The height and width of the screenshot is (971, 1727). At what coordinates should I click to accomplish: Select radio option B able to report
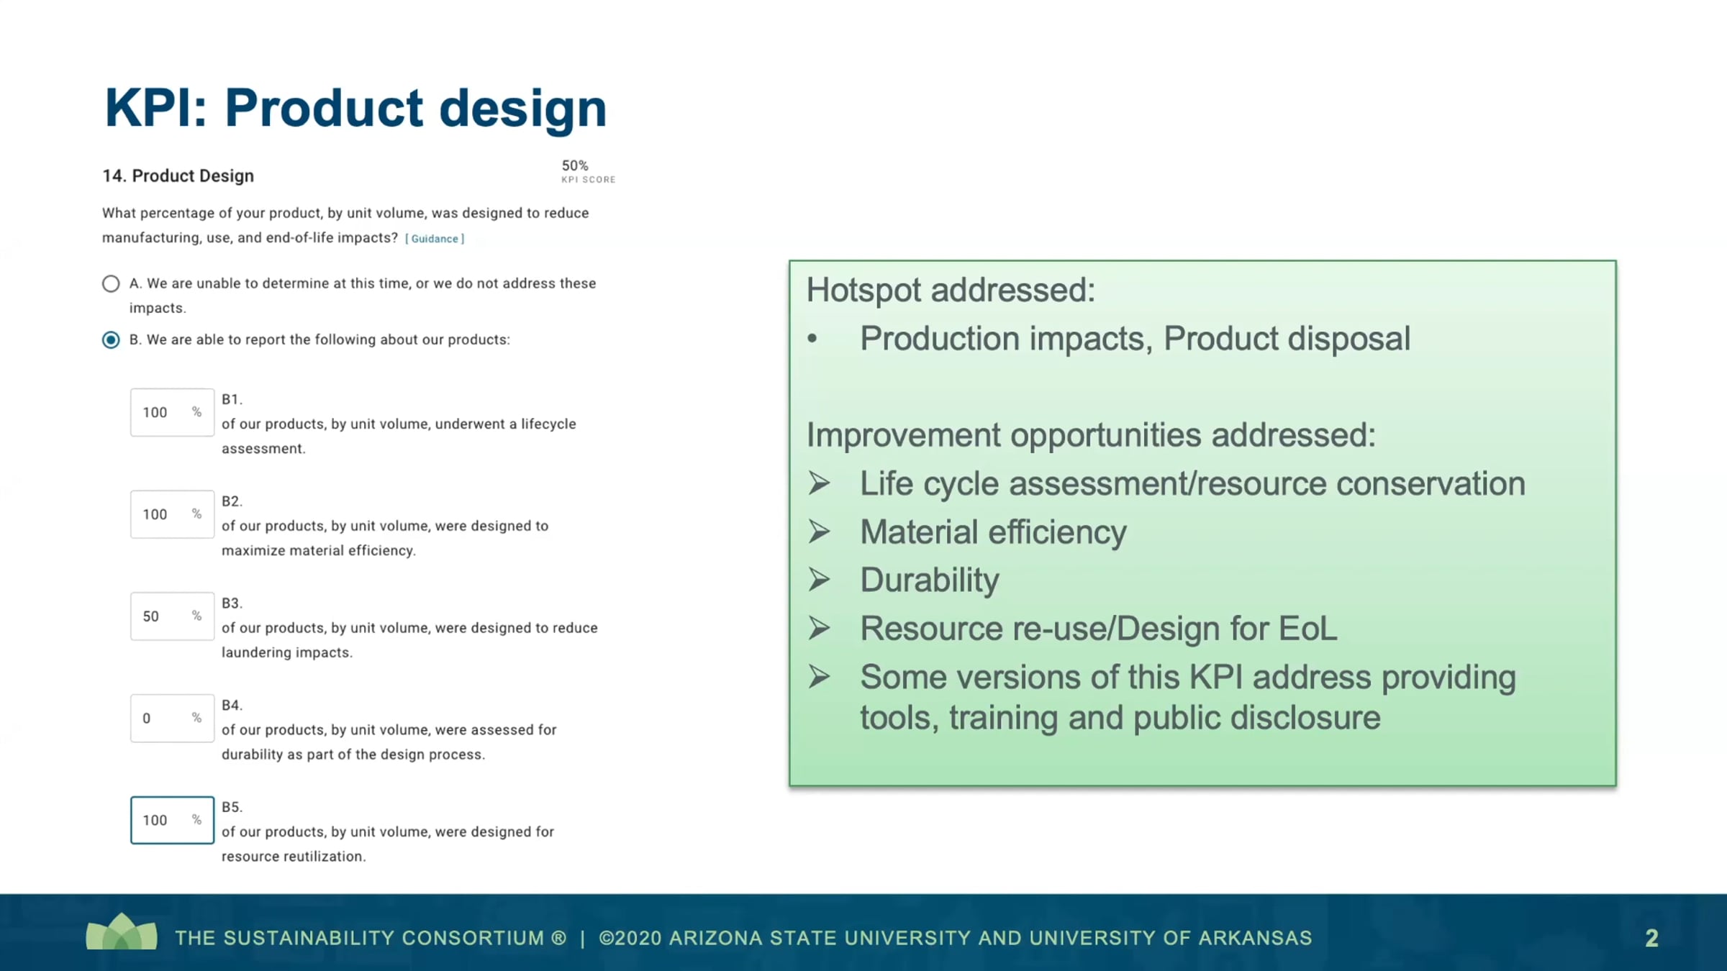coord(111,339)
